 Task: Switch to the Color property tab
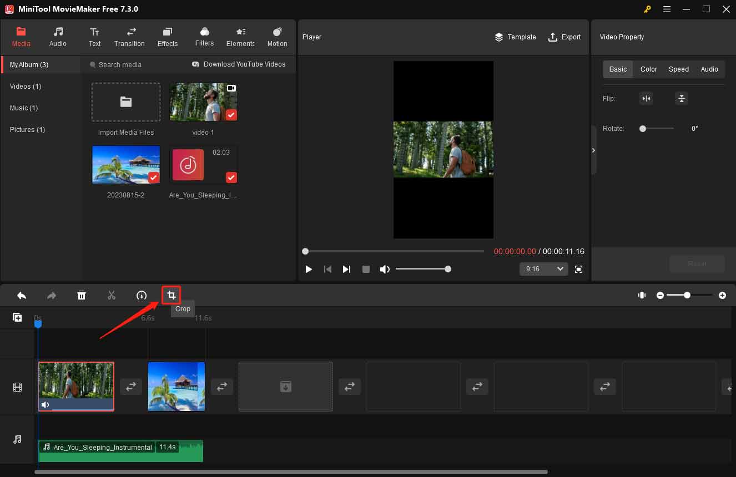(x=648, y=69)
